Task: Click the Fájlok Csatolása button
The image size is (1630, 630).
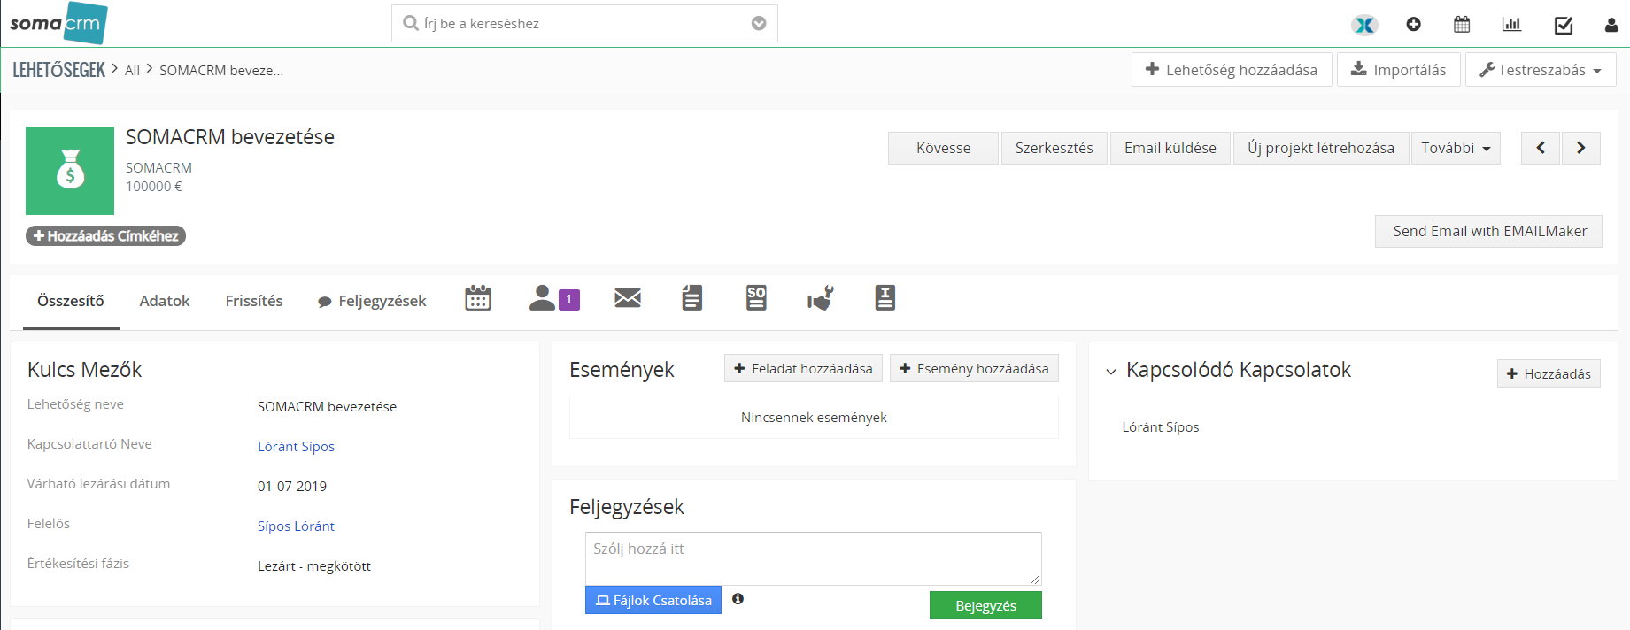Action: tap(653, 600)
